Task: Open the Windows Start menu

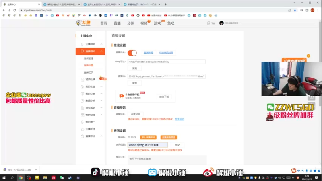Action: tap(4, 178)
